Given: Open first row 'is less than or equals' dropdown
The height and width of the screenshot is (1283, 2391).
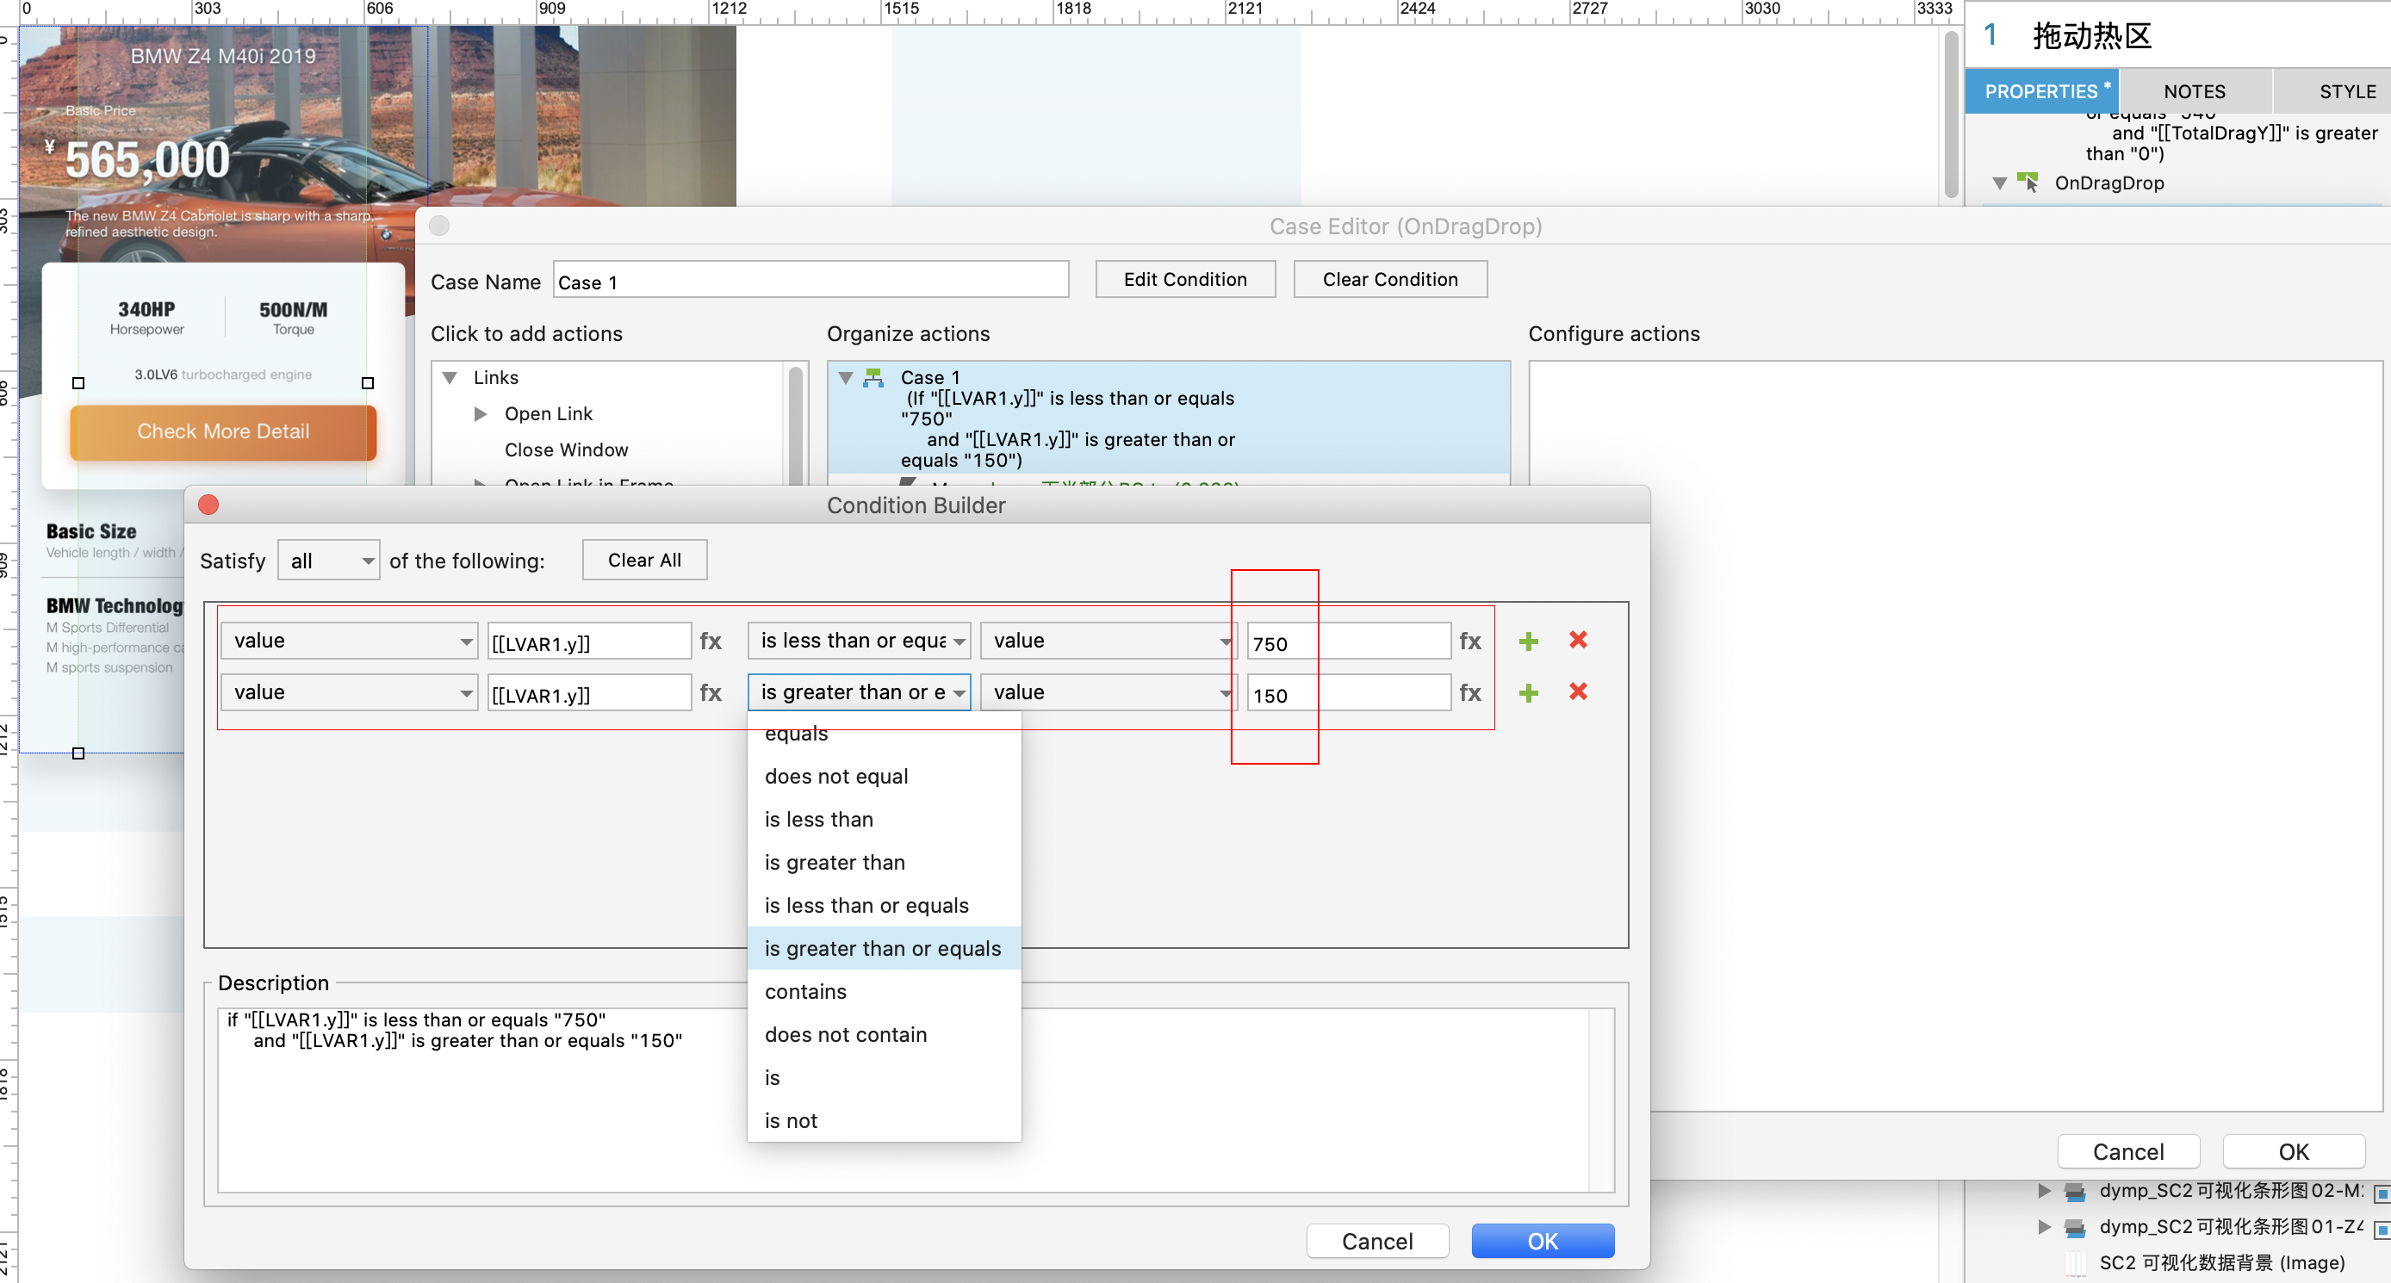Looking at the screenshot, I should [x=859, y=641].
